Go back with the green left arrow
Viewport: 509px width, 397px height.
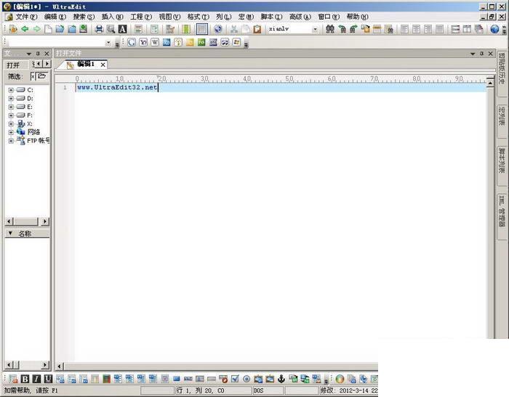point(25,29)
